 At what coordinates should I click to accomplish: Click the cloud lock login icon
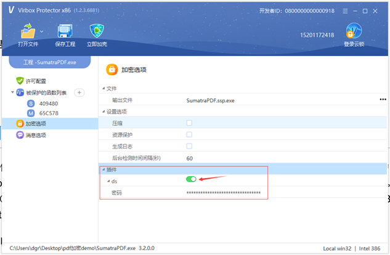pos(354,31)
